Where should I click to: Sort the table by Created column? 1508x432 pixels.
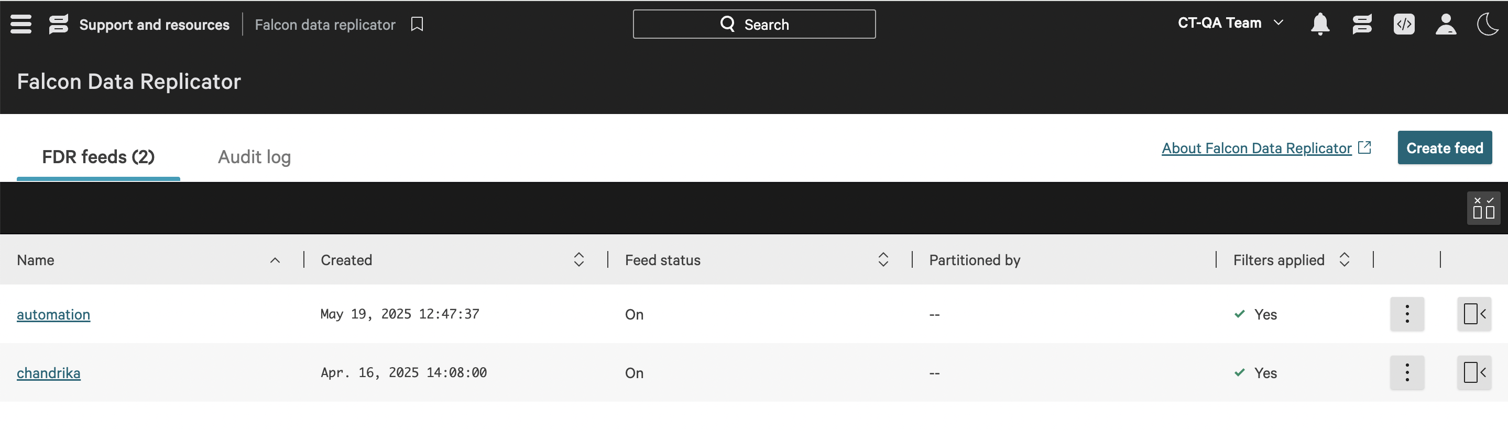[x=578, y=259]
